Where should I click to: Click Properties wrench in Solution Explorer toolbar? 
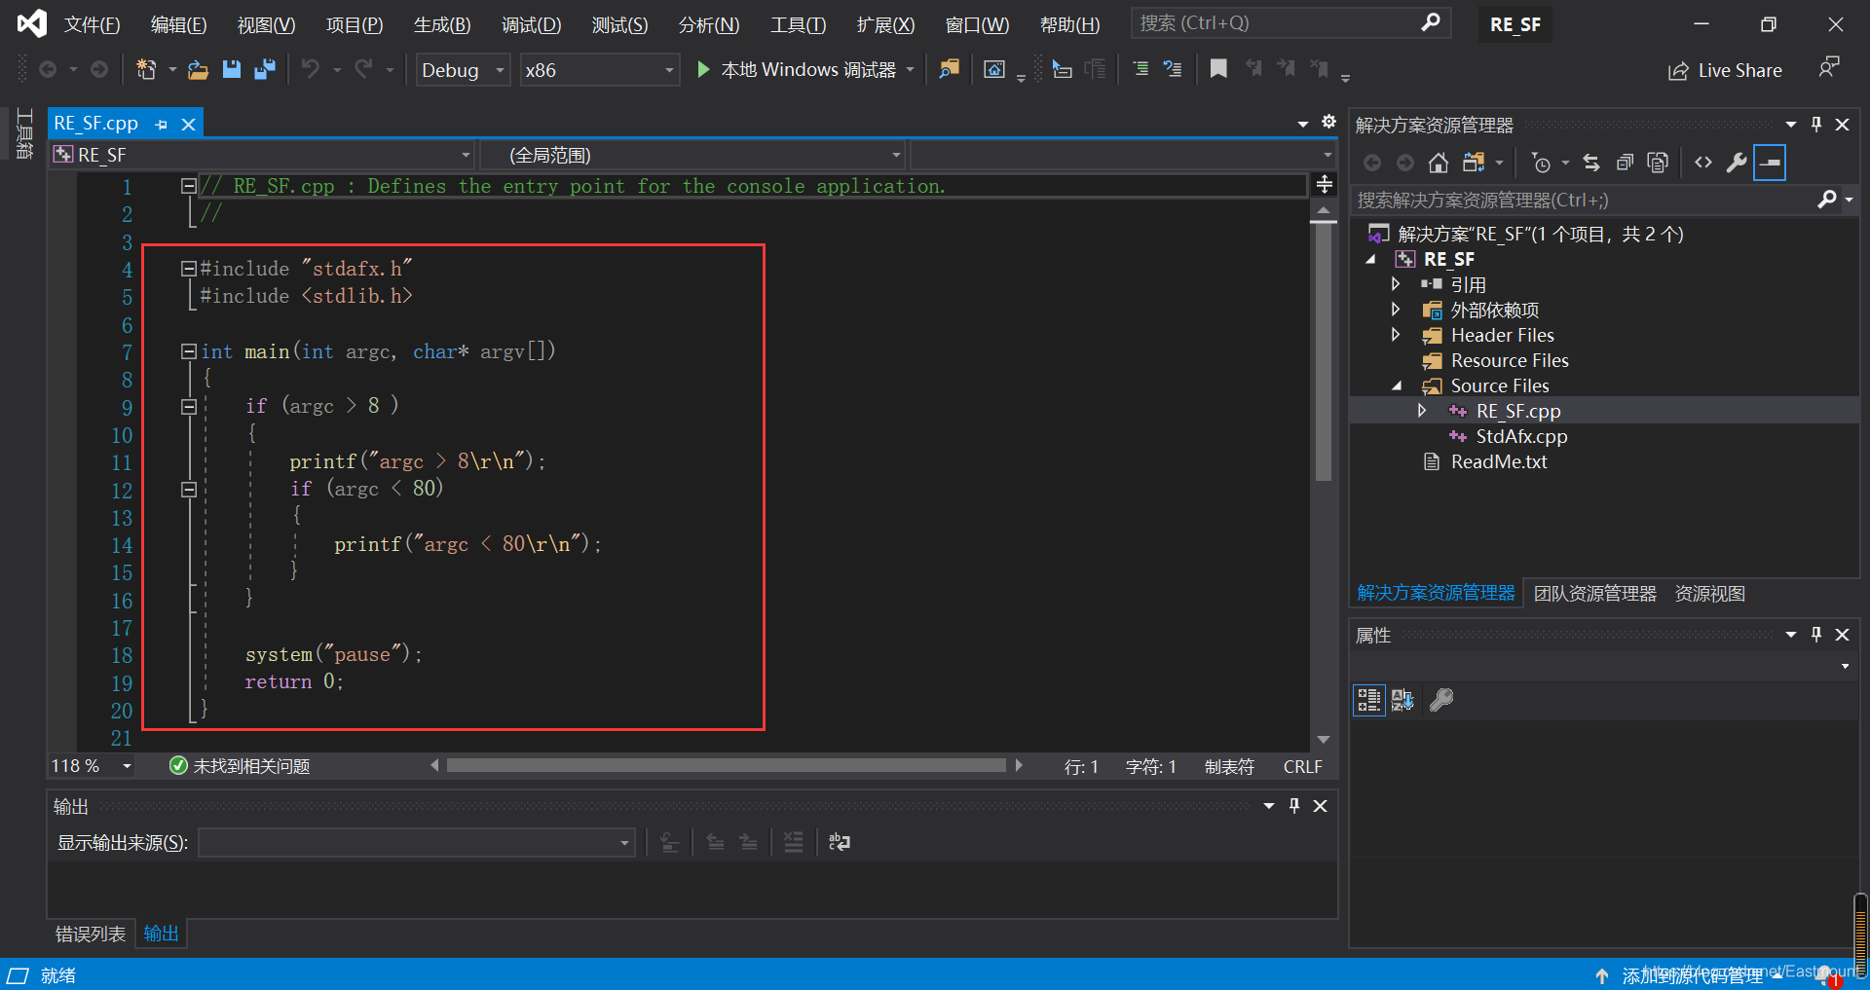[1736, 163]
